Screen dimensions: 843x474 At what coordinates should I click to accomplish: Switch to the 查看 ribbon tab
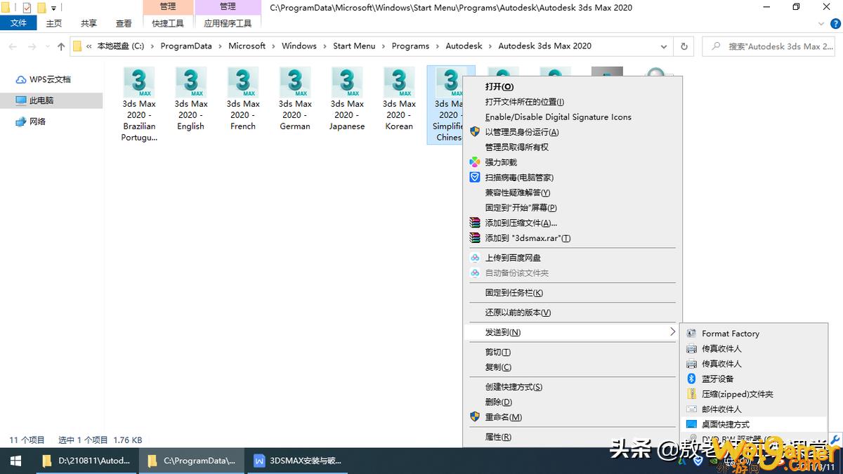124,23
